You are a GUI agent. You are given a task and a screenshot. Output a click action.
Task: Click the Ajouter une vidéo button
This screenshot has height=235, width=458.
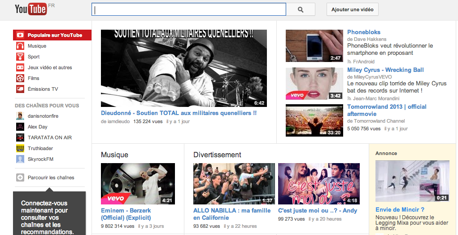(x=352, y=9)
